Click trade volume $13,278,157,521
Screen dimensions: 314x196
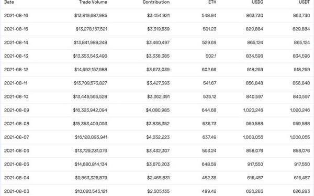91,29
